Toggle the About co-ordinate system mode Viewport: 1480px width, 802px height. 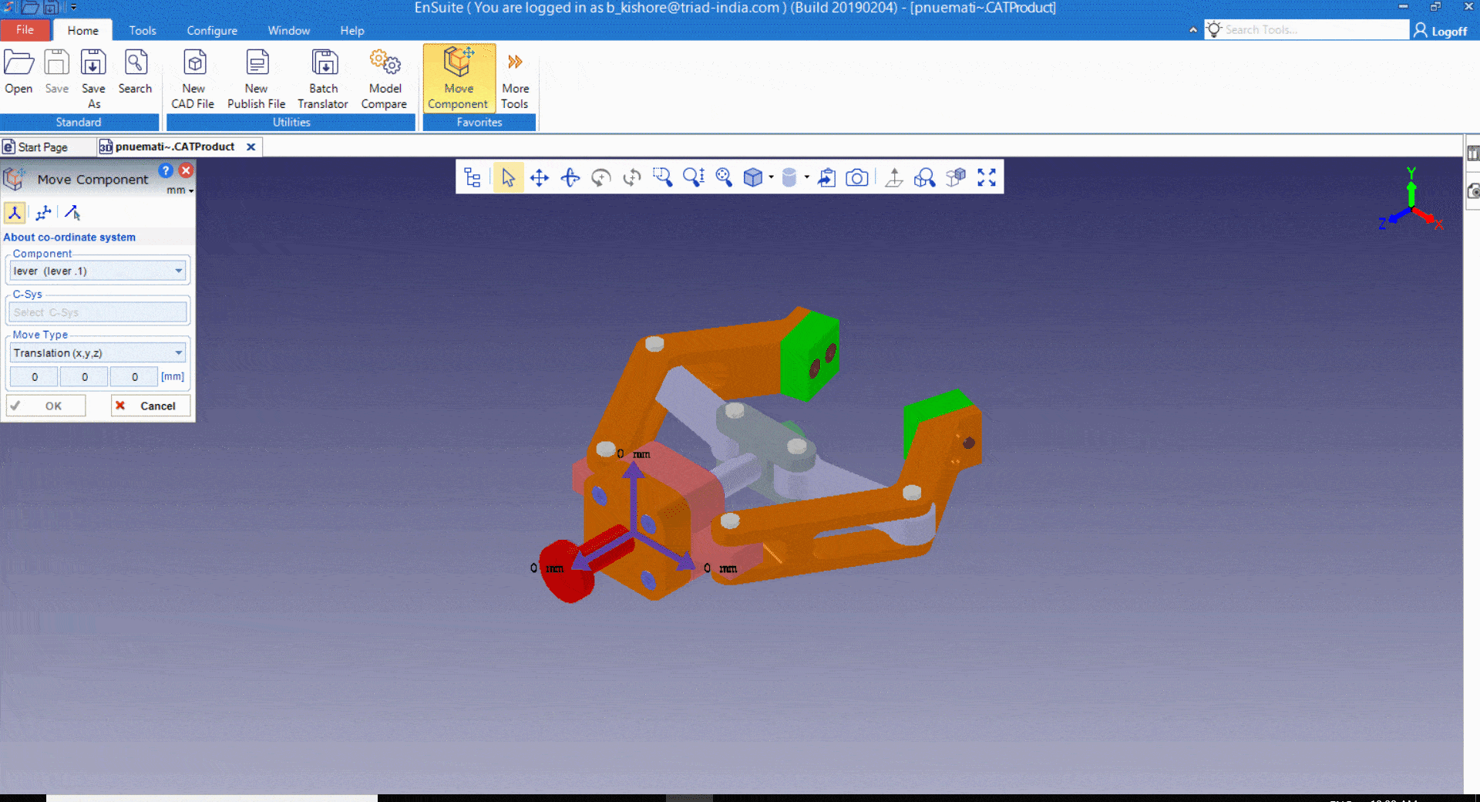tap(15, 213)
